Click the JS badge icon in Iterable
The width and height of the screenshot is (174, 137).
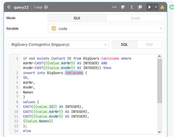54,29
